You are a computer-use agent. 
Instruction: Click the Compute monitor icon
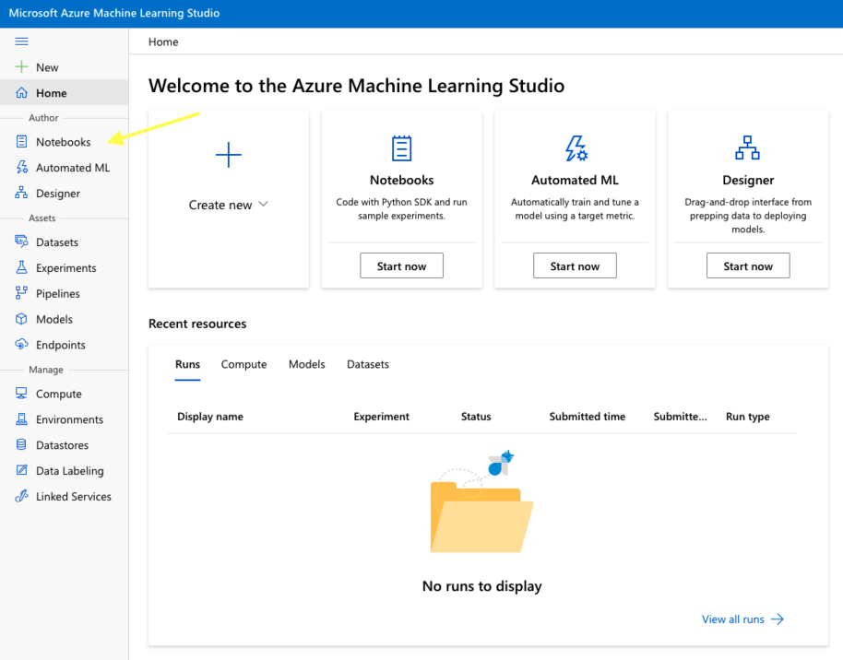coord(22,394)
